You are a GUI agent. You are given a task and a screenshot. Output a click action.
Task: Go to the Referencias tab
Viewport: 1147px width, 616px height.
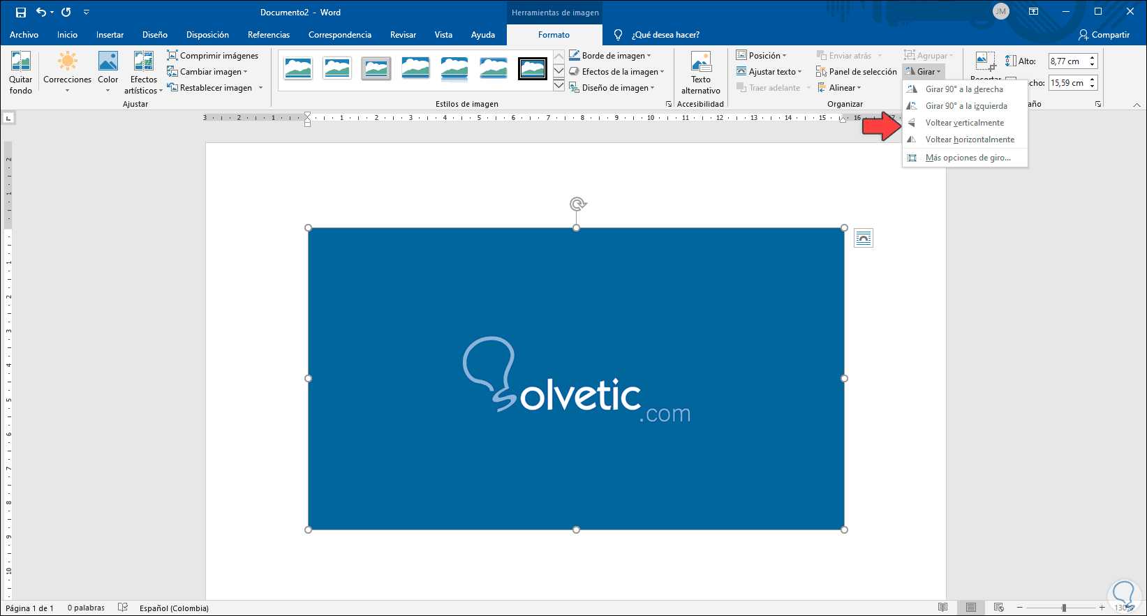[x=269, y=35]
